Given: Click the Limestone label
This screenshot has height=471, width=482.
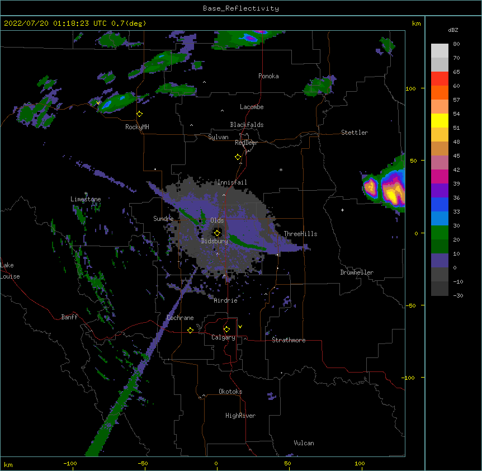Looking at the screenshot, I should click(x=86, y=199).
